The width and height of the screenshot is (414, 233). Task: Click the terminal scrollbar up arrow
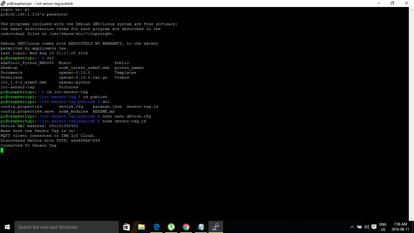pos(411,10)
